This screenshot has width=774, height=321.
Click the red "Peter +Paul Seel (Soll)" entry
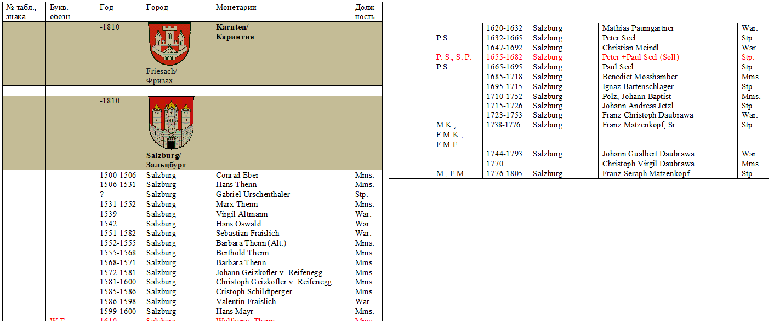(640, 57)
